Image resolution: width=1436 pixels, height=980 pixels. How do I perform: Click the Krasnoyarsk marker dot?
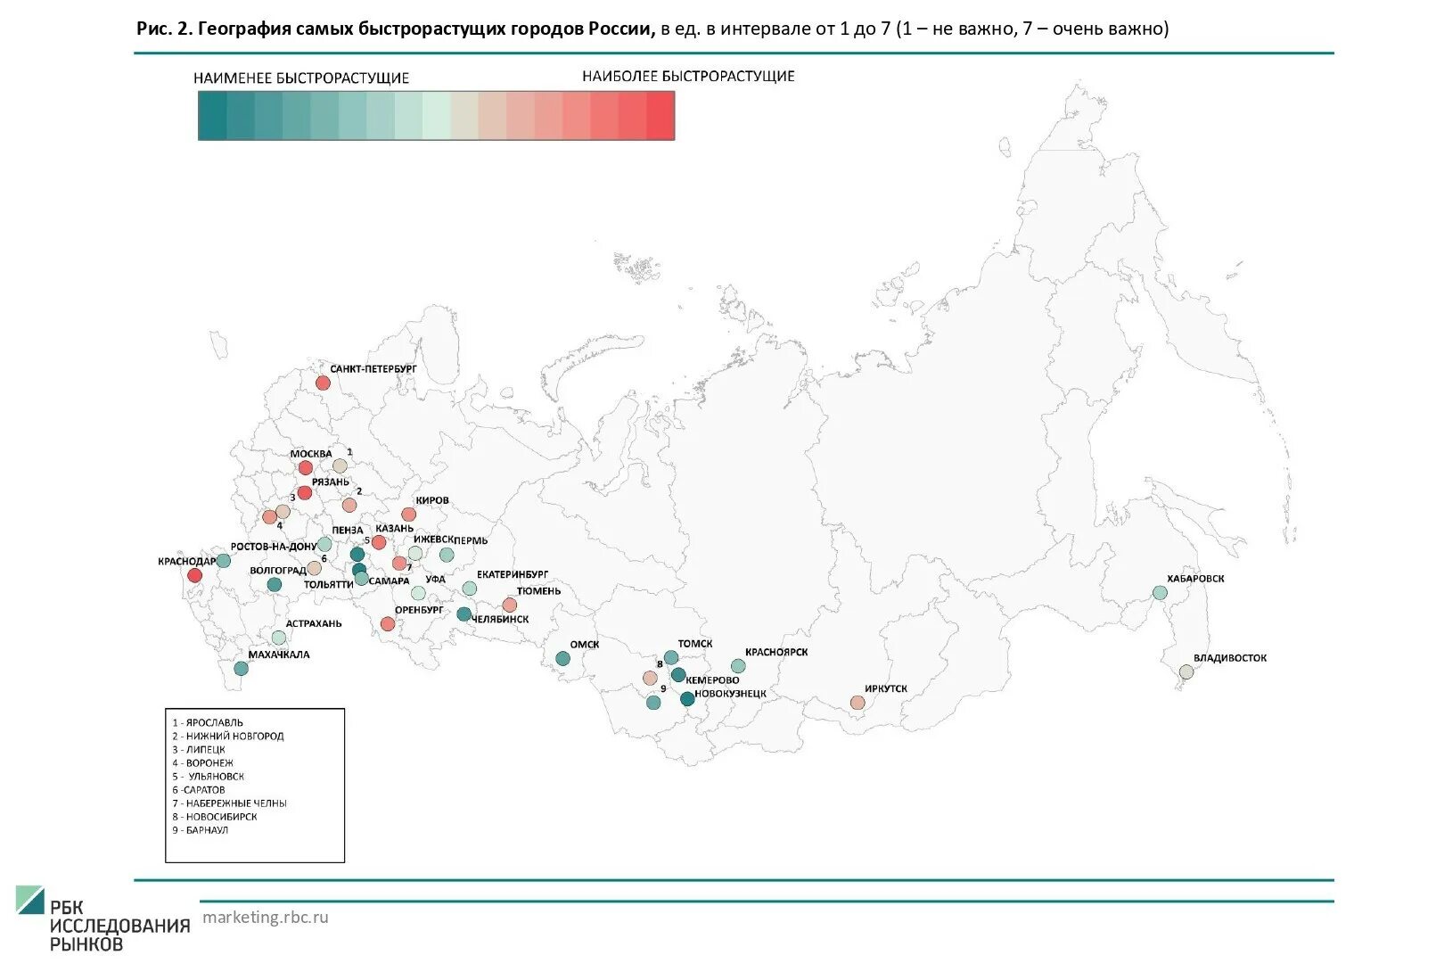pyautogui.click(x=738, y=666)
